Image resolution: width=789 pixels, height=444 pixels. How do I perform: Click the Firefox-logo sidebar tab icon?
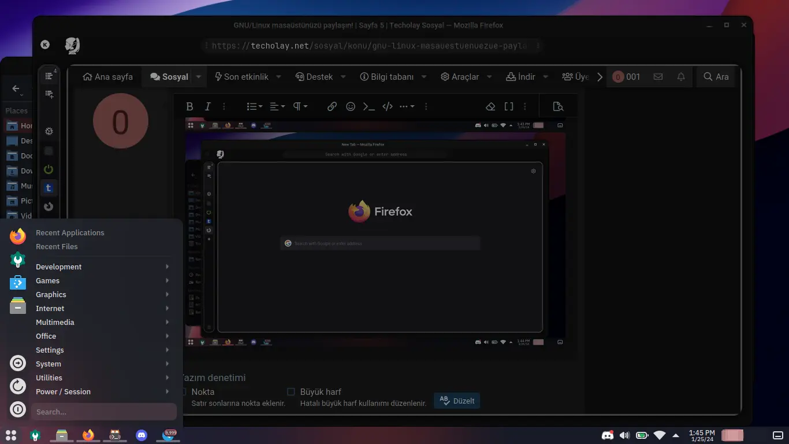pyautogui.click(x=49, y=206)
